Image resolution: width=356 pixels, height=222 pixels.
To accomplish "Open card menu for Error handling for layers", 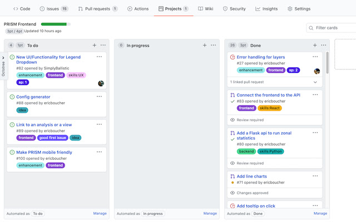I will tap(315, 57).
